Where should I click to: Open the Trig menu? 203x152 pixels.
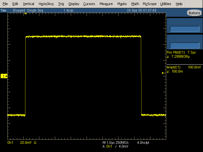(x=61, y=4)
